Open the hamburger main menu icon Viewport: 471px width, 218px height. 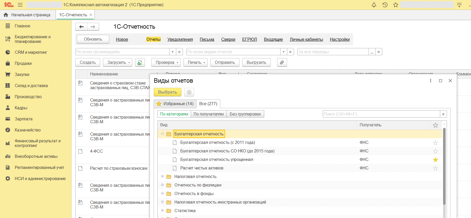pos(20,5)
